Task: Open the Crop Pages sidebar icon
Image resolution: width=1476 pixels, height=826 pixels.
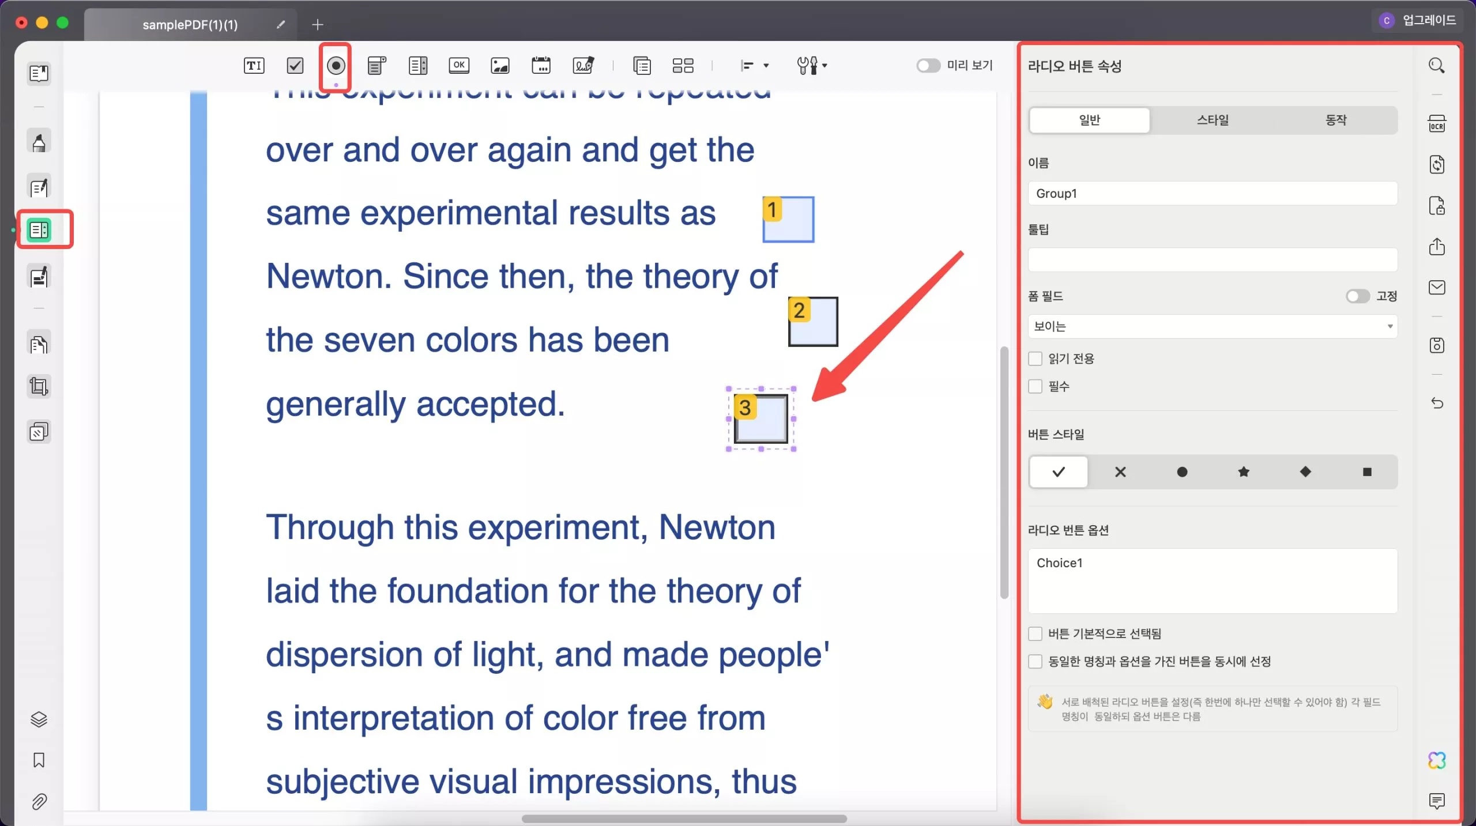Action: coord(39,386)
